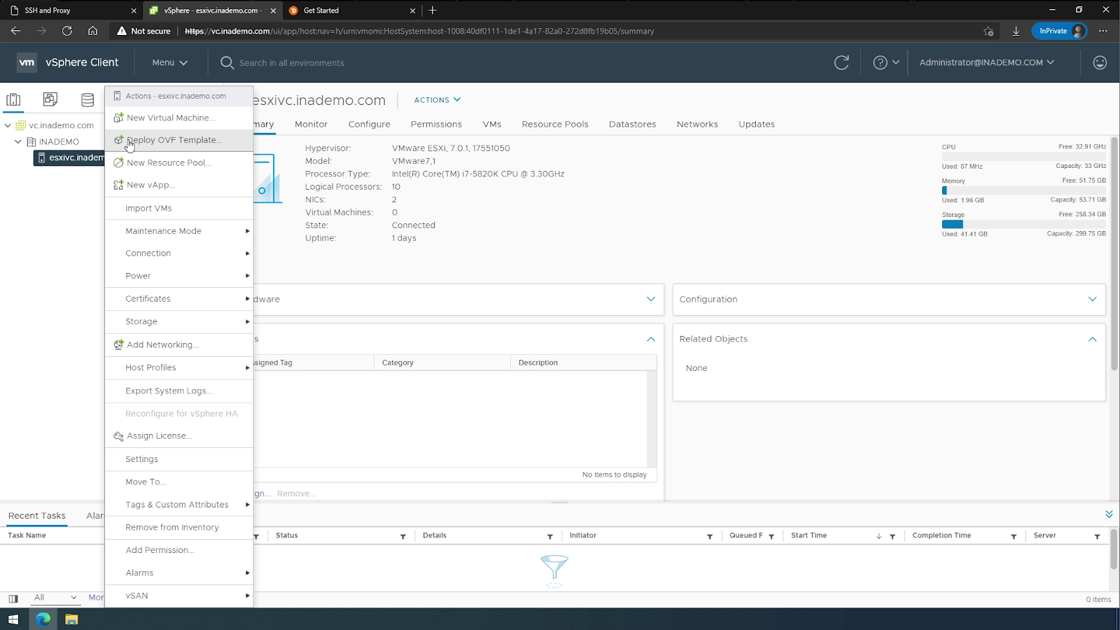1120x630 pixels.
Task: Filter the Completion Time column
Action: tap(1014, 536)
